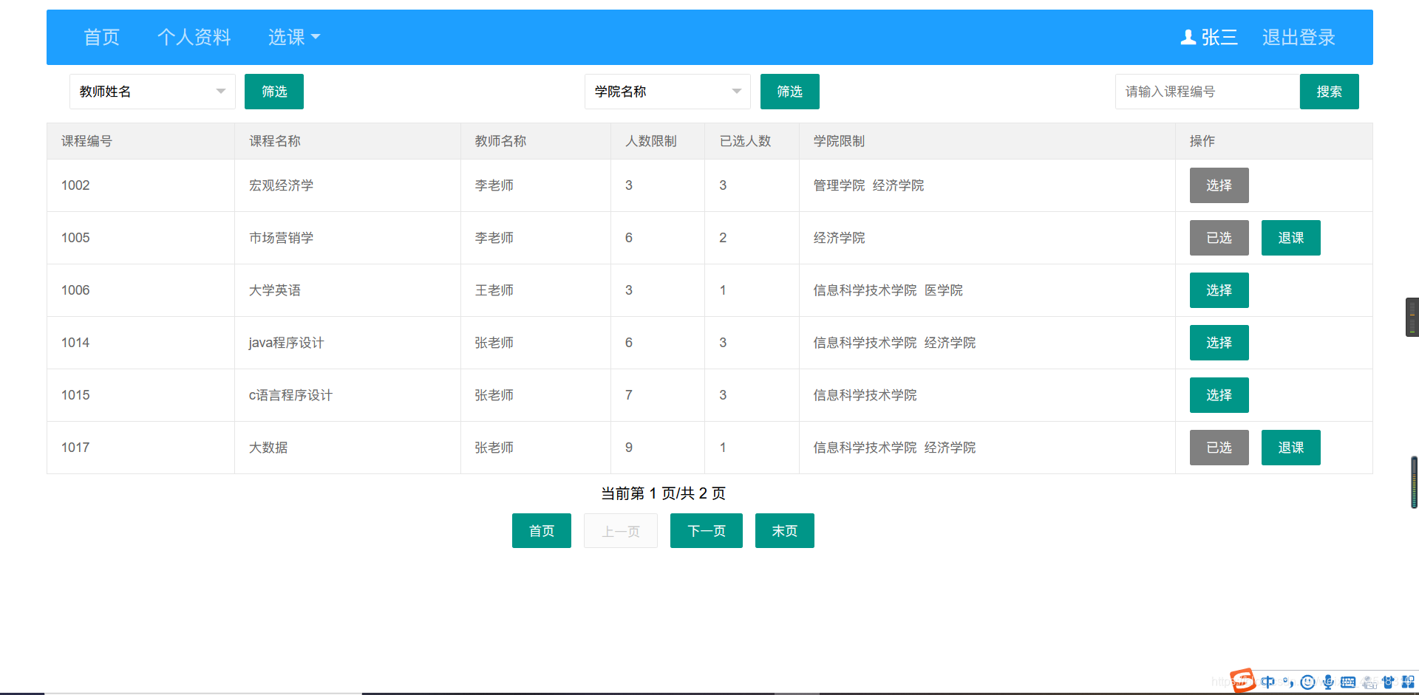Go to next page with 下一页 button
This screenshot has width=1419, height=695.
(x=706, y=530)
